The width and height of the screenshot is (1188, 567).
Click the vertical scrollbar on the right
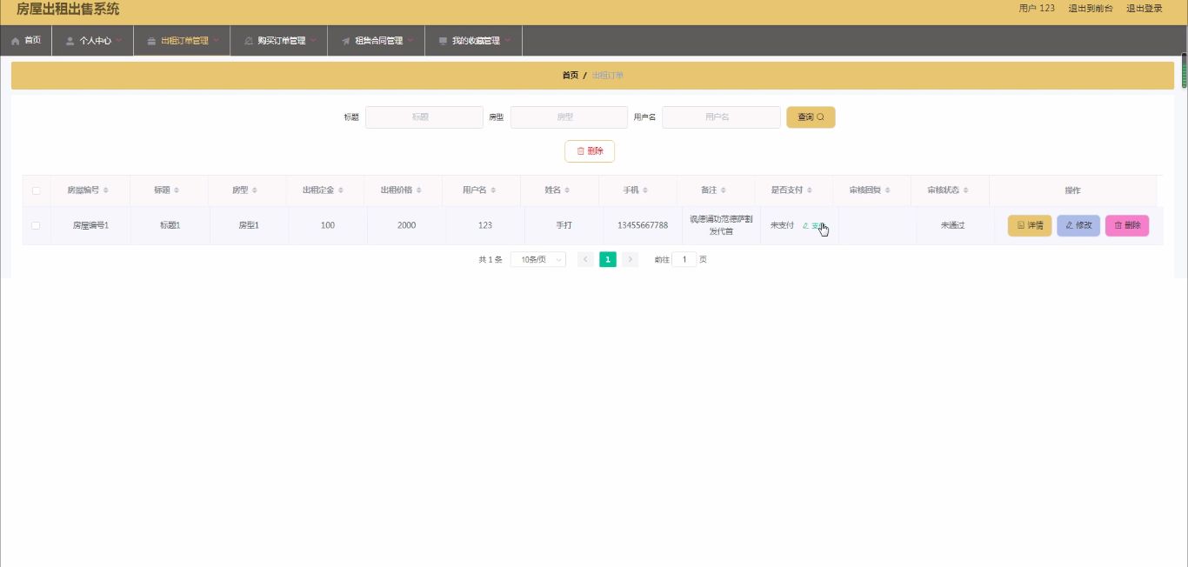point(1184,71)
